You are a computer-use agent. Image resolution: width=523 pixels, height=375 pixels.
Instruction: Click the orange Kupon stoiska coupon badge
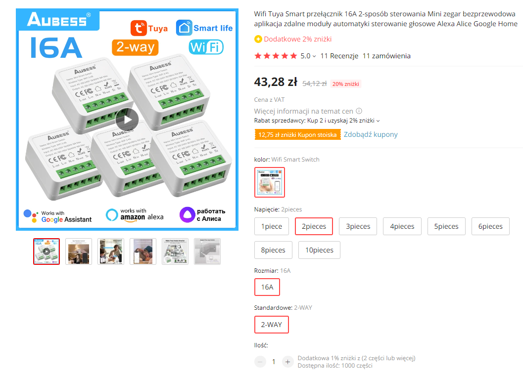pyautogui.click(x=297, y=134)
